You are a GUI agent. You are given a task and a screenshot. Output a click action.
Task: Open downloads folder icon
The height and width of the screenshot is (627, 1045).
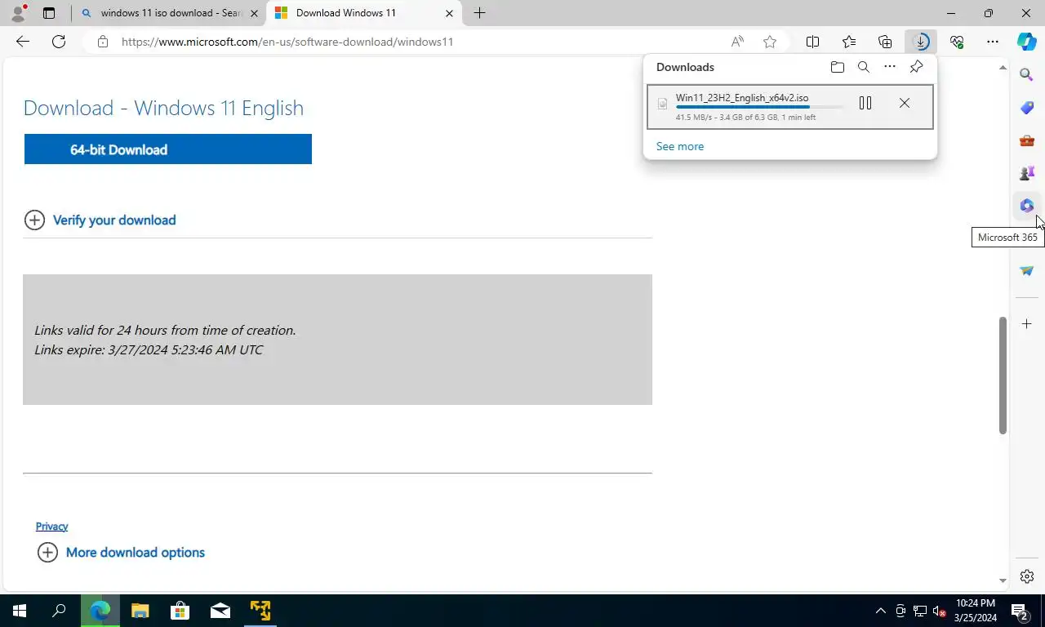[837, 67]
